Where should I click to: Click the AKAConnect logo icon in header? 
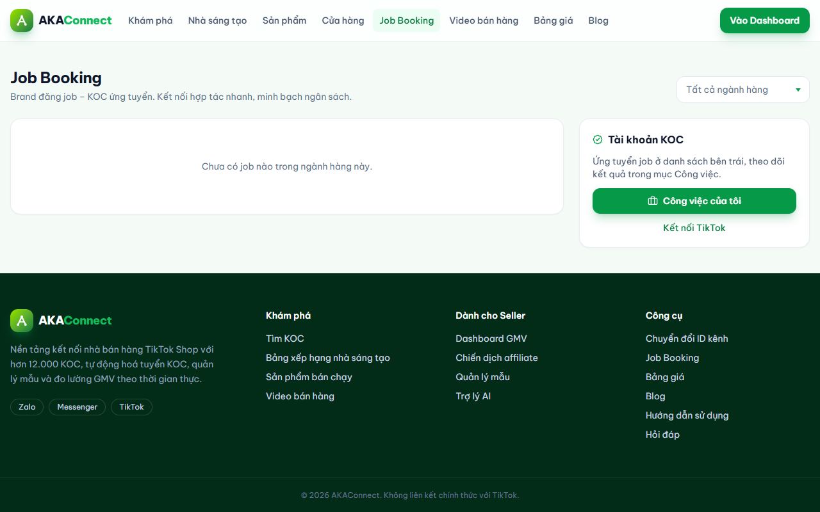pos(22,20)
